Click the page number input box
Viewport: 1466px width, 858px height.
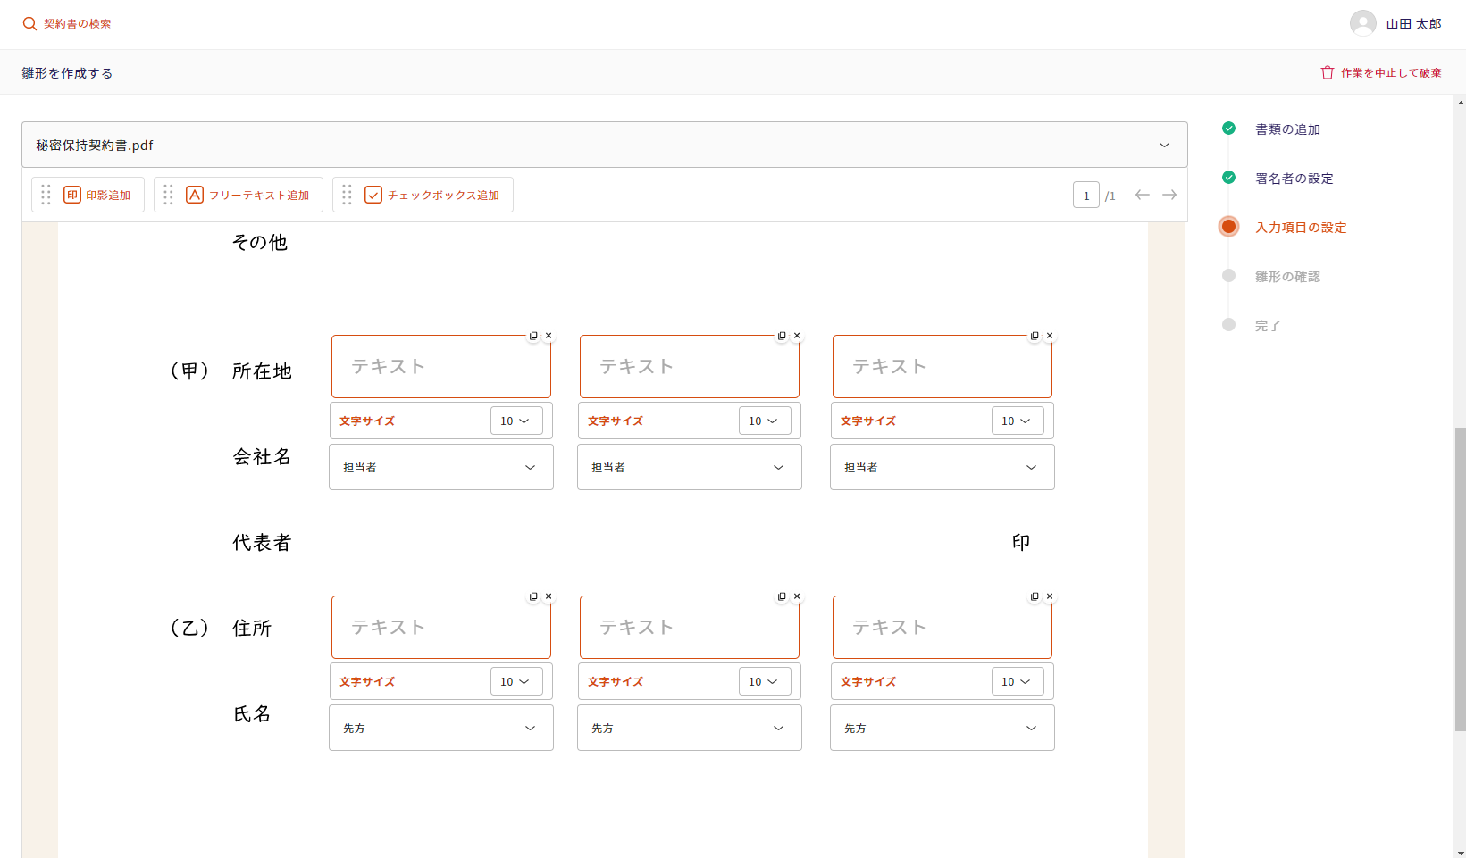tap(1085, 196)
